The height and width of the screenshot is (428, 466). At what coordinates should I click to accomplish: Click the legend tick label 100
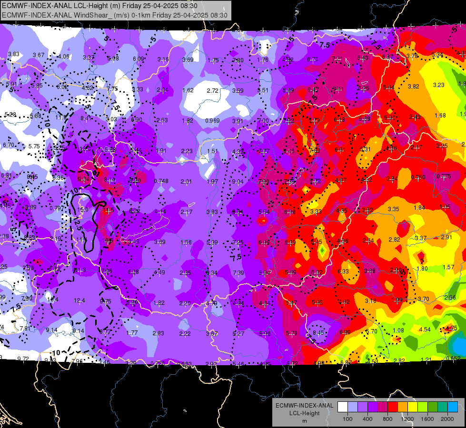tap(347, 419)
